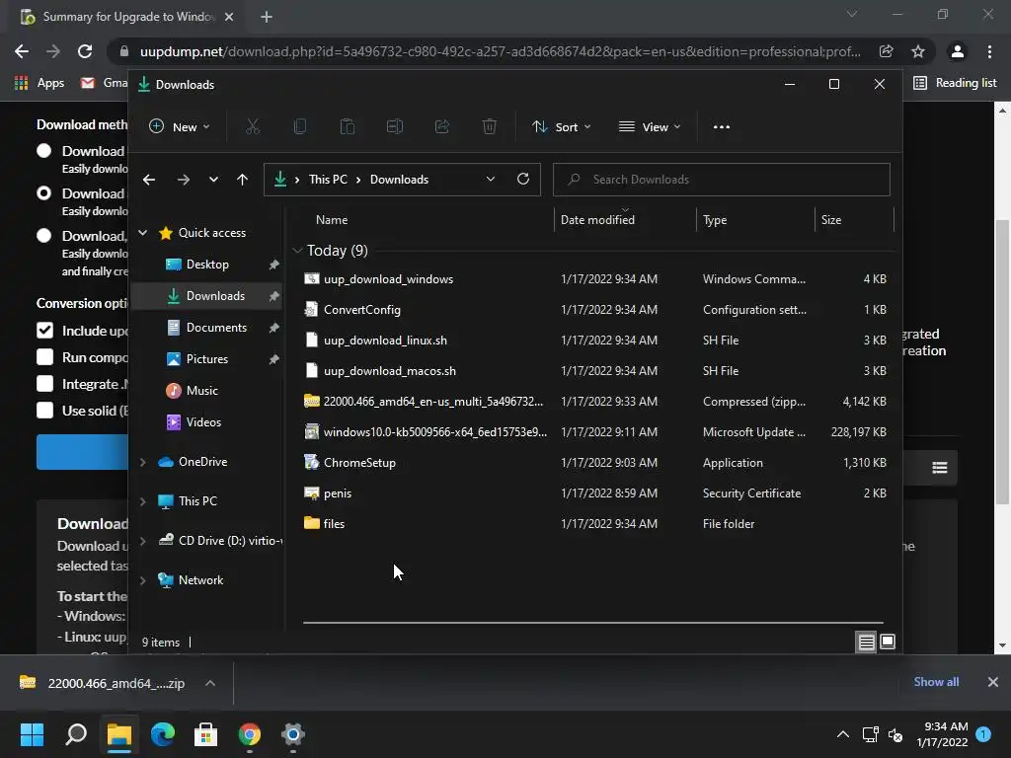Go forward in File Explorer navigation
This screenshot has height=758, width=1011.
[183, 180]
